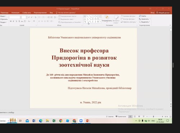Viewport: 180px width, 133px height.
Task: Increase font size with larger A icon
Action: pyautogui.click(x=29, y=17)
